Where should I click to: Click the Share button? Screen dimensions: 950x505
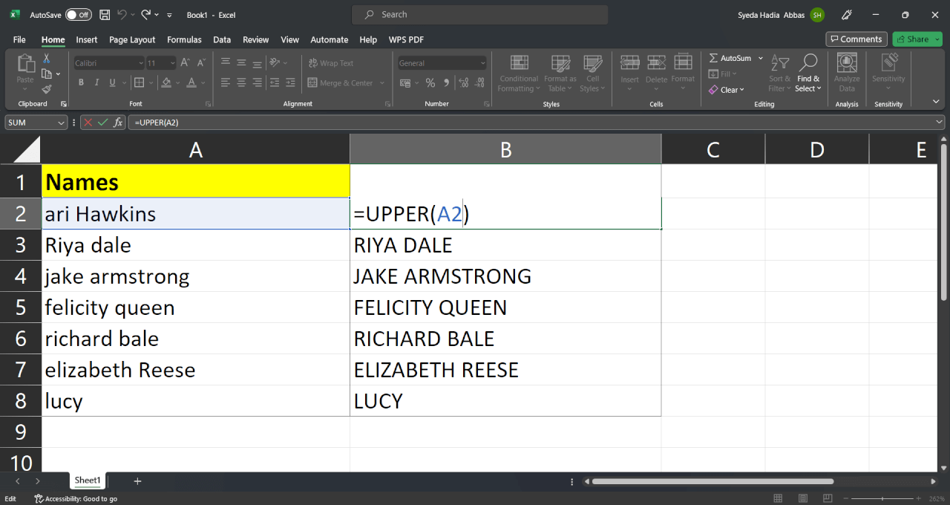pos(917,39)
